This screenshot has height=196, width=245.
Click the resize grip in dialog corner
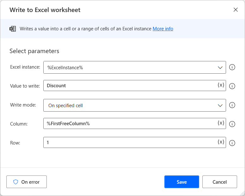click(x=242, y=193)
